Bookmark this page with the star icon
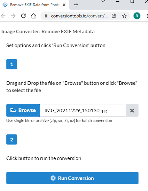 [124, 16]
